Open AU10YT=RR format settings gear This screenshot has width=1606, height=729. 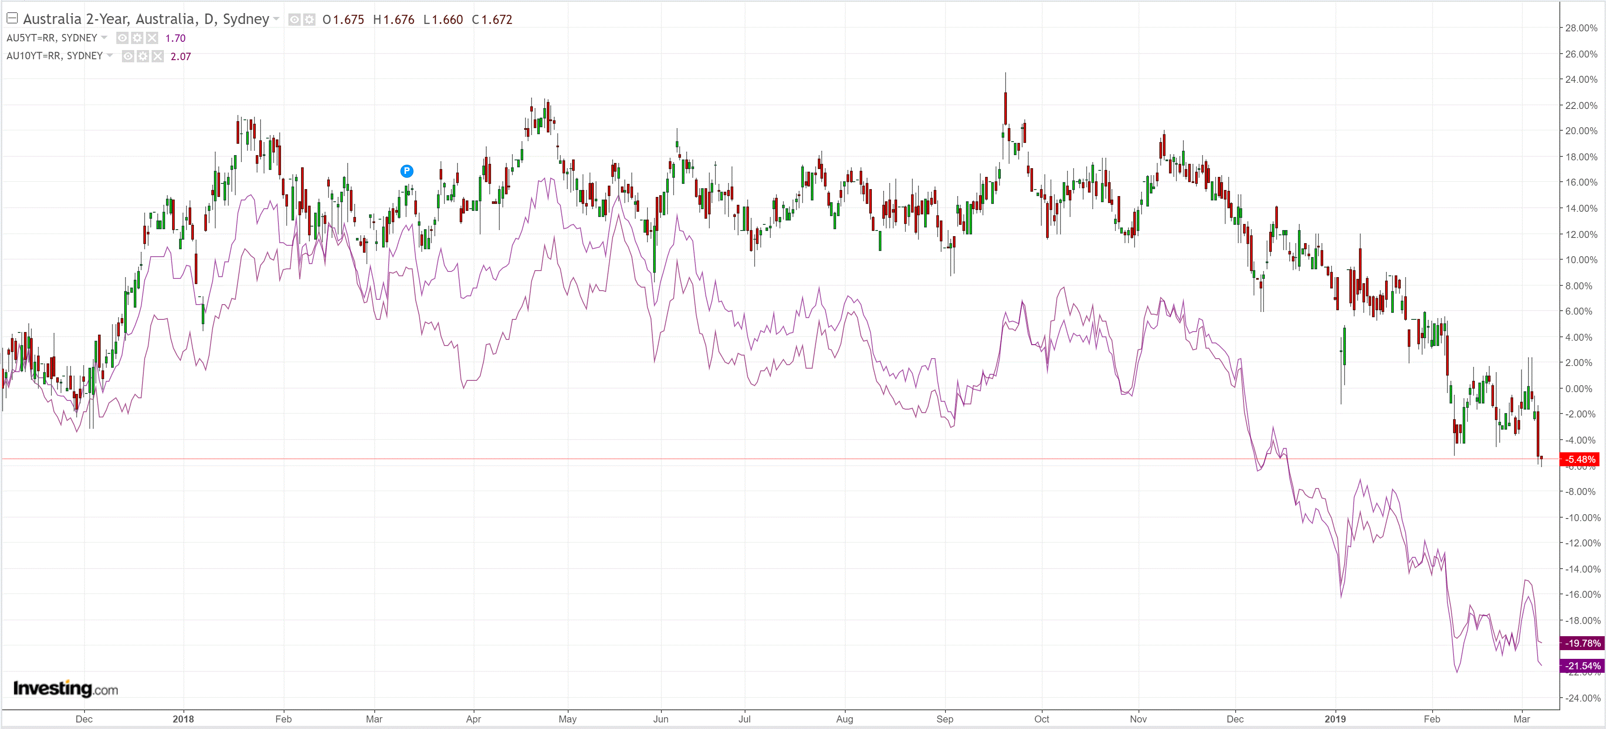click(x=143, y=56)
